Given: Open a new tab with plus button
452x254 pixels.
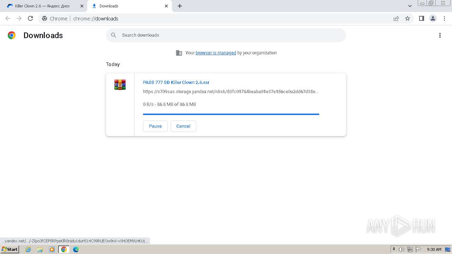Looking at the screenshot, I should coord(180,6).
